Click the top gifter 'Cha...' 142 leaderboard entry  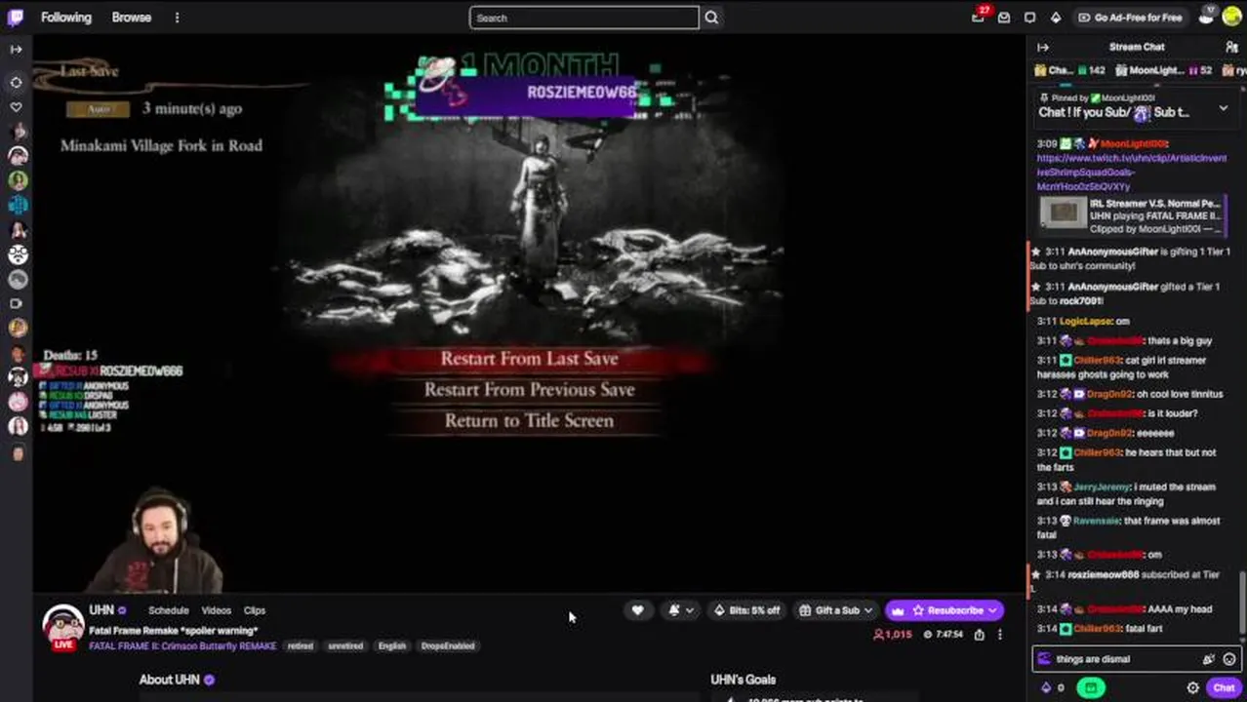click(1070, 70)
